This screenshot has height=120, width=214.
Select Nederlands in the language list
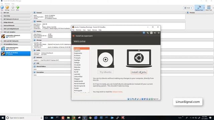coord(82,81)
